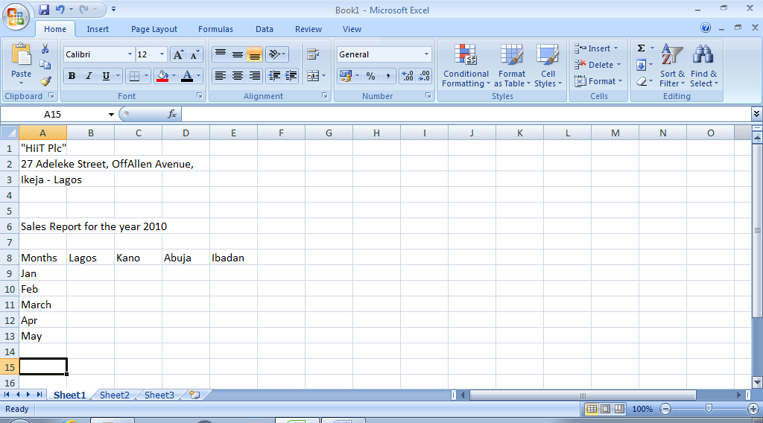Select cell A6 with Sales Report text

point(42,226)
